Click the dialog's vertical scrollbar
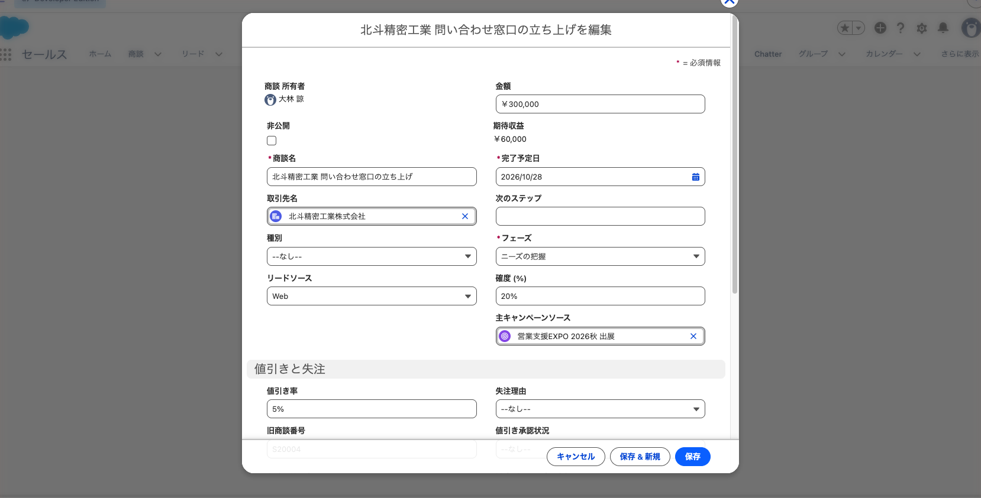The image size is (981, 498). (x=735, y=154)
